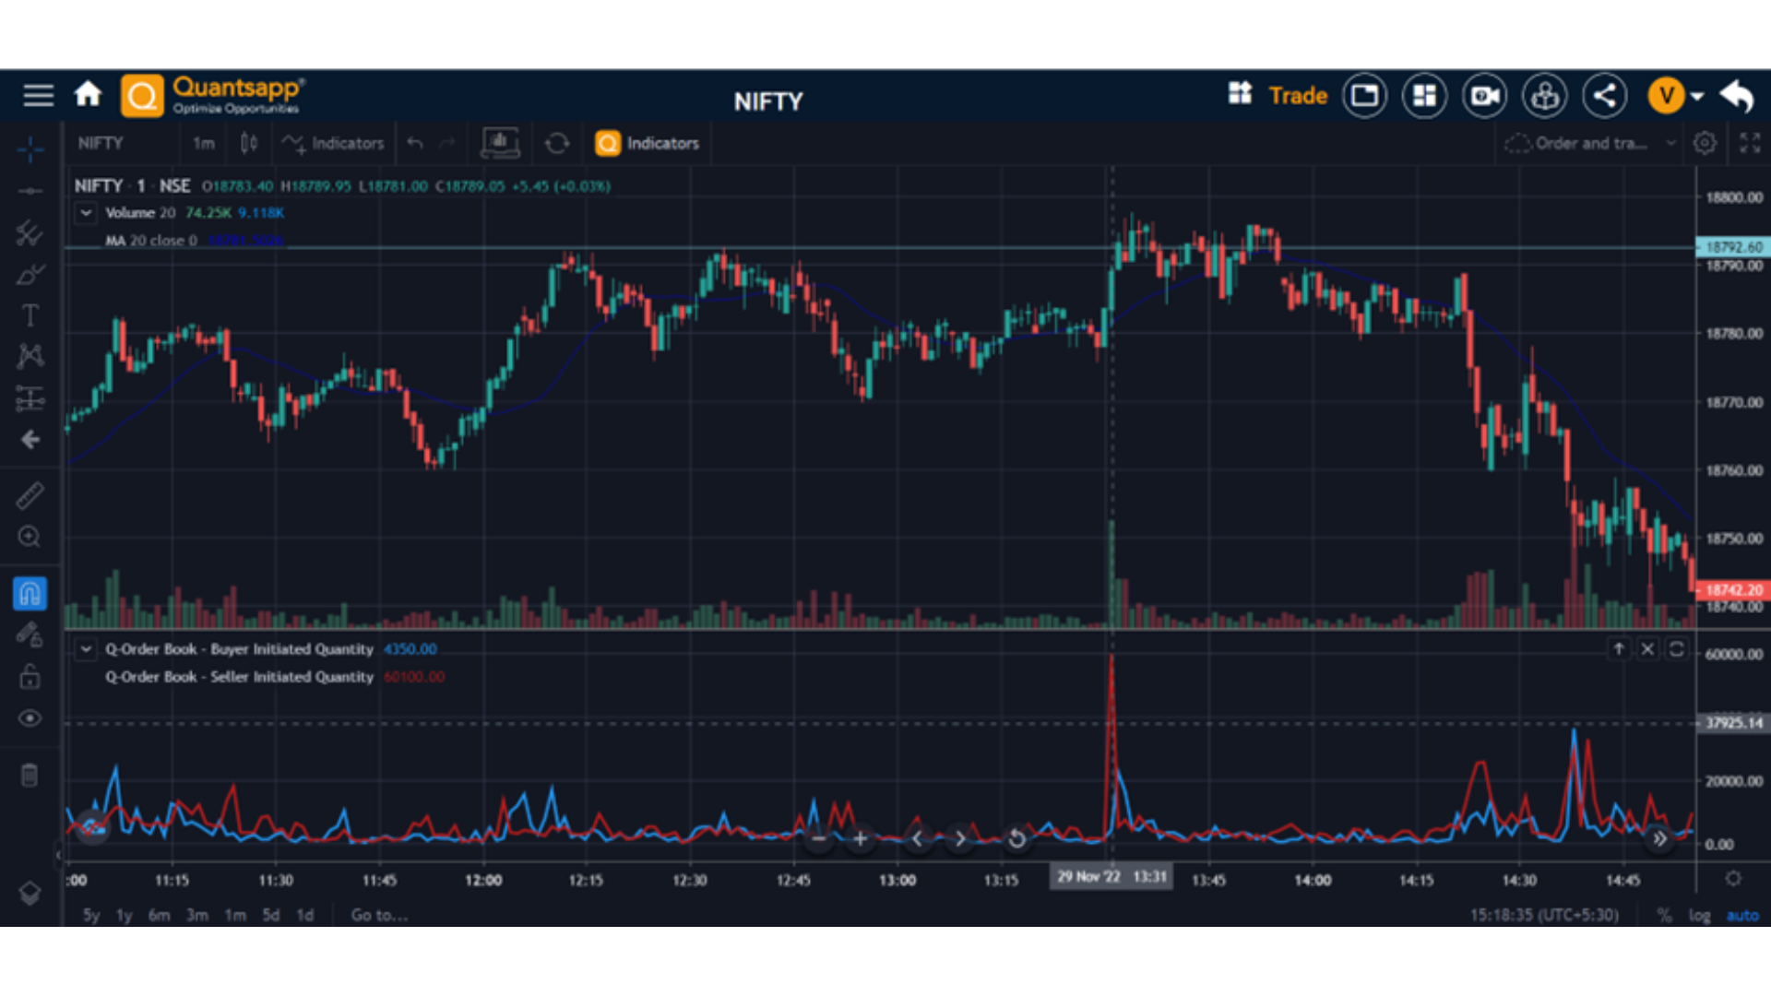Open the video camera recording icon
Screen dimensions: 1771x996
click(x=1484, y=95)
